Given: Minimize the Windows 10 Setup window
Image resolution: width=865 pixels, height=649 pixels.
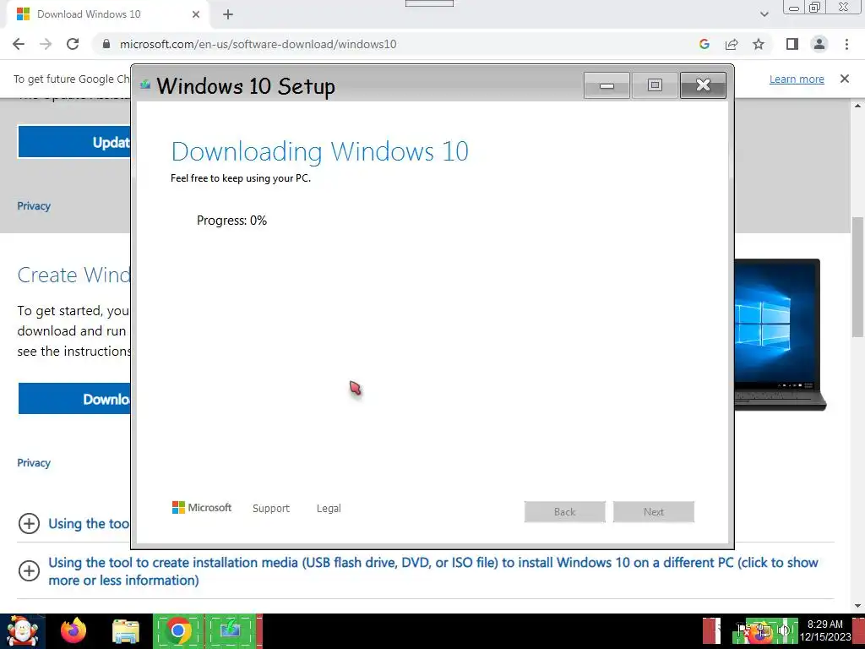Looking at the screenshot, I should click(x=607, y=85).
